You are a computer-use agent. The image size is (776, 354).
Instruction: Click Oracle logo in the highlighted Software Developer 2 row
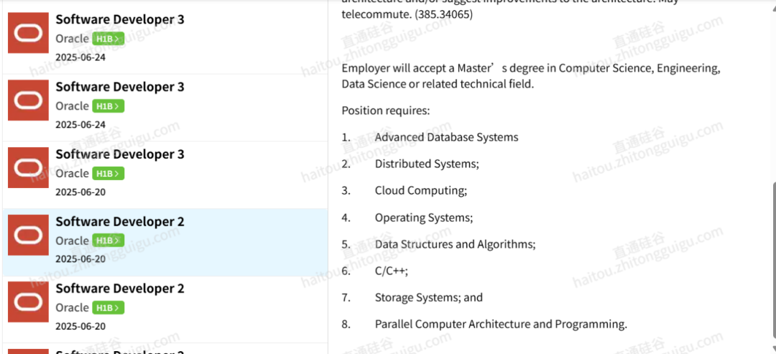pyautogui.click(x=28, y=235)
